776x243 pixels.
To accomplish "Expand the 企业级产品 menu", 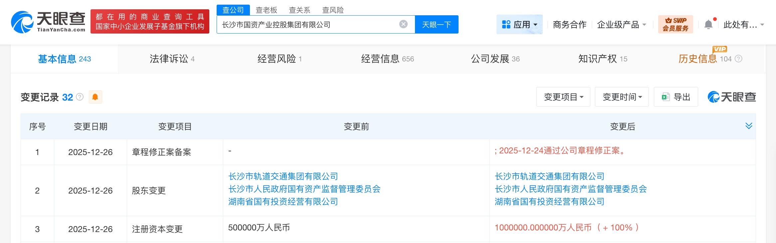I will 621,25.
